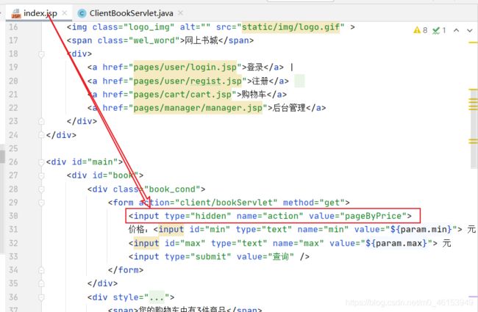The width and height of the screenshot is (478, 312).
Task: Click the pages/user/login.jsp href value
Action: click(185, 67)
